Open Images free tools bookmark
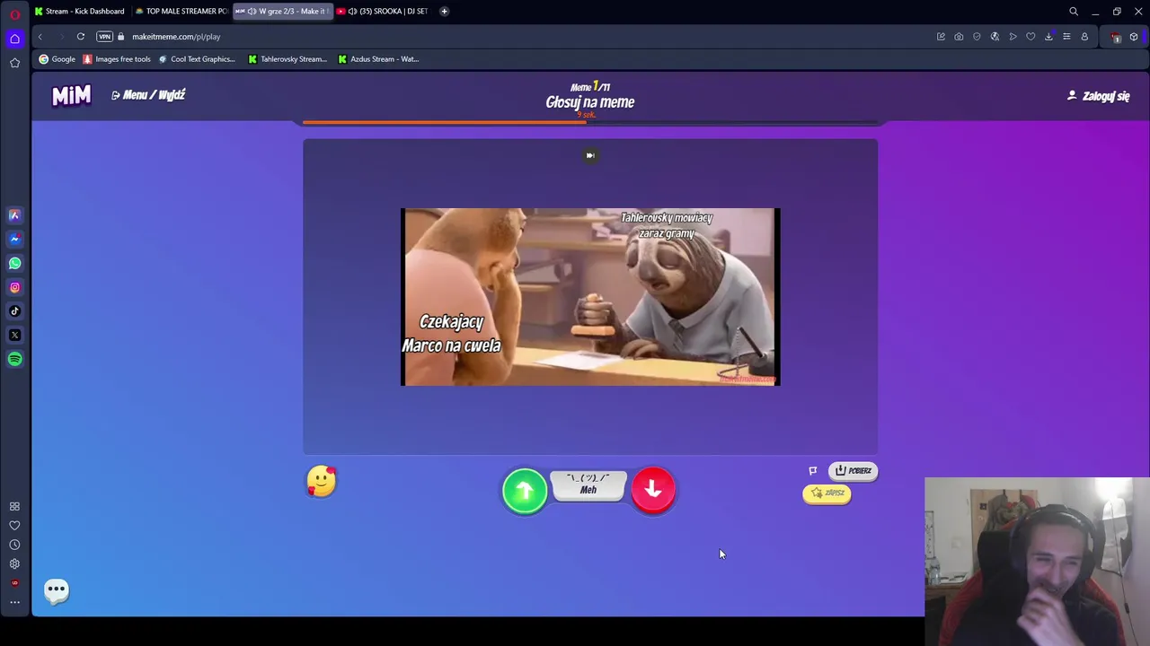This screenshot has height=646, width=1150. (x=117, y=59)
